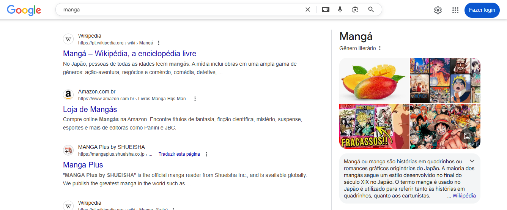
Task: Click the Wikipedia favicon of the bottom result
Action: 68,206
